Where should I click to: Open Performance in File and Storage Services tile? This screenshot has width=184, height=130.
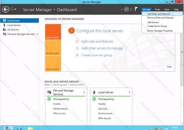click(x=60, y=109)
